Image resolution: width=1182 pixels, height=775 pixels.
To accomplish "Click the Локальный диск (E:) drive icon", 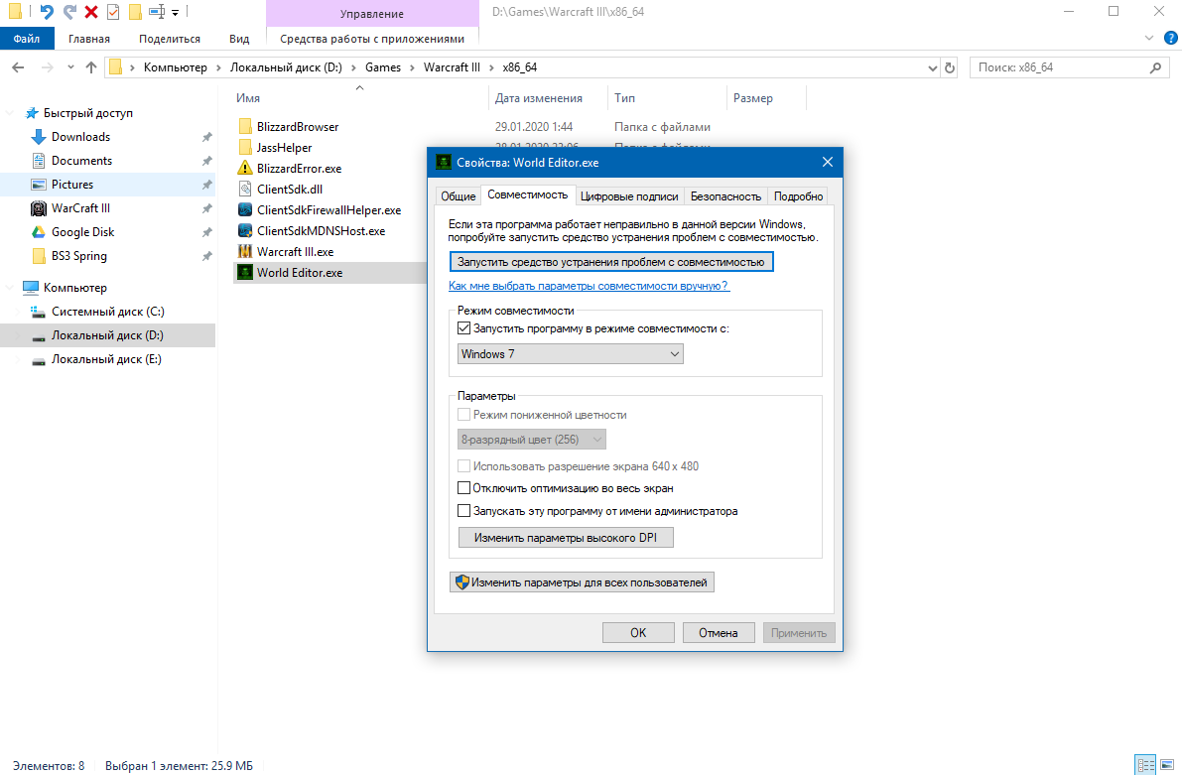I will tap(39, 359).
